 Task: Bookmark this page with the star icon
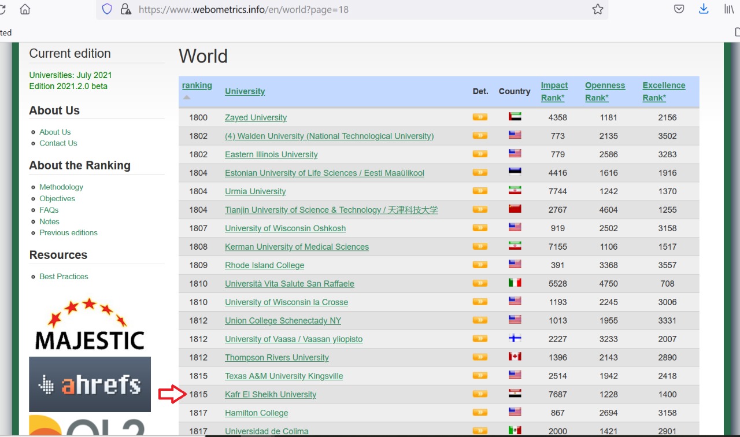tap(597, 9)
